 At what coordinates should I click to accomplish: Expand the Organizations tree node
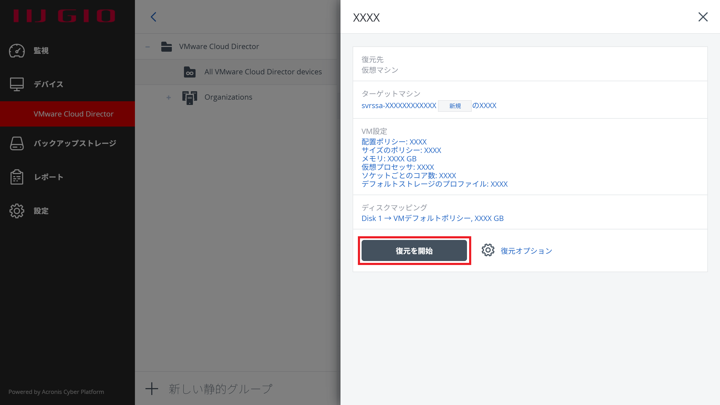[x=169, y=97]
